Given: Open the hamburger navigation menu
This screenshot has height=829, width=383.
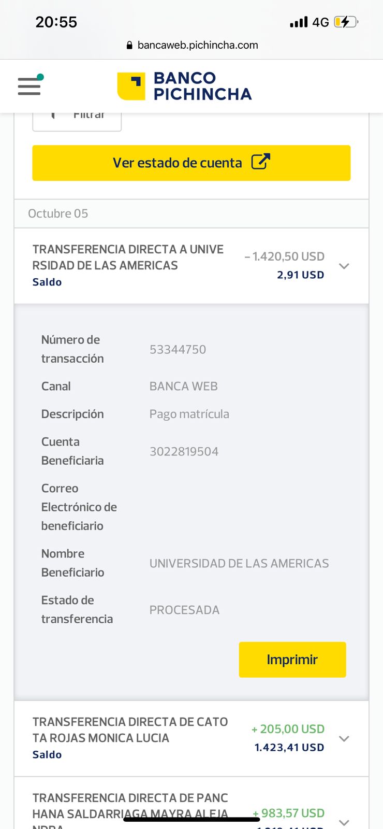Looking at the screenshot, I should (29, 86).
